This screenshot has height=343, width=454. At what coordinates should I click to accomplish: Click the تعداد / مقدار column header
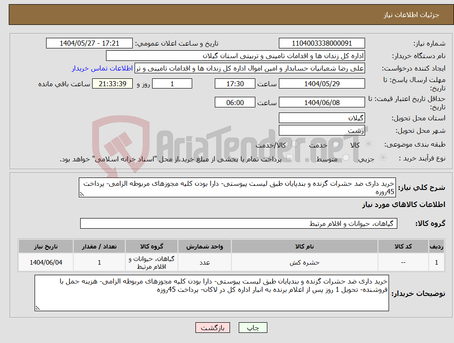(x=99, y=247)
